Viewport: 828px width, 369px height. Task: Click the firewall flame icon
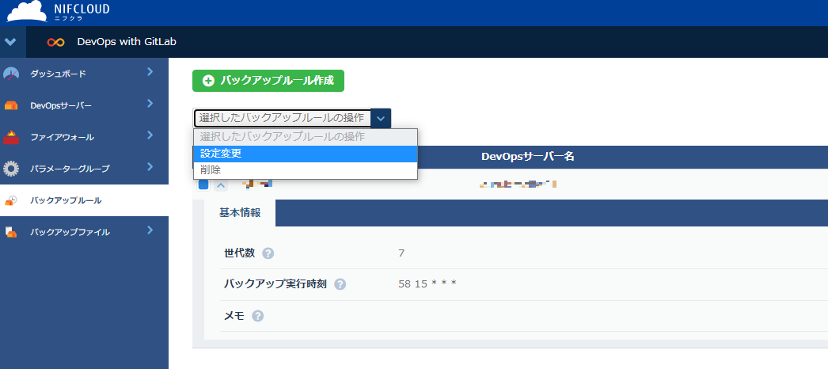[x=11, y=137]
